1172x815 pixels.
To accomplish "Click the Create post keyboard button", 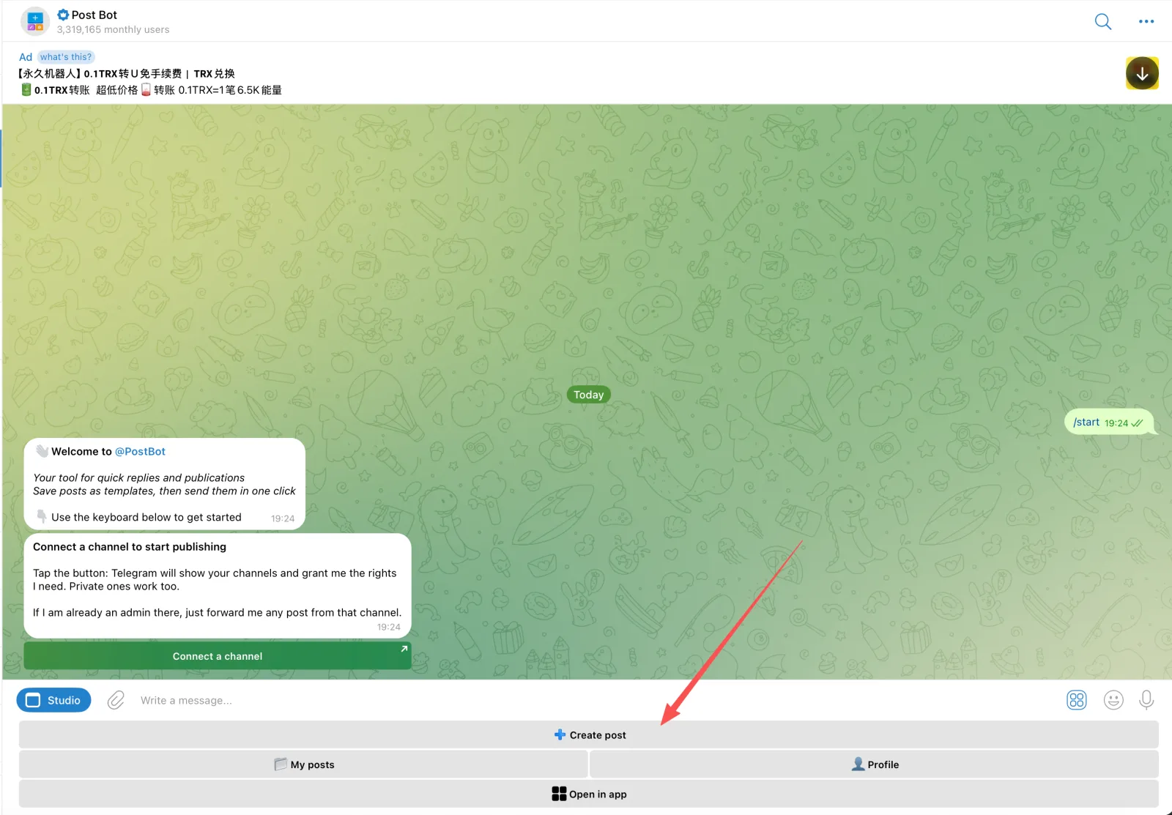I will 589,735.
